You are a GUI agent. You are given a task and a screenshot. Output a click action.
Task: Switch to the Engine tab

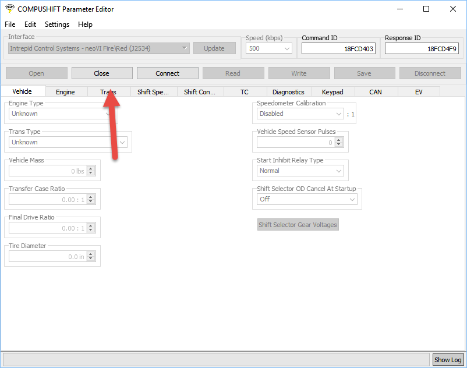point(65,92)
